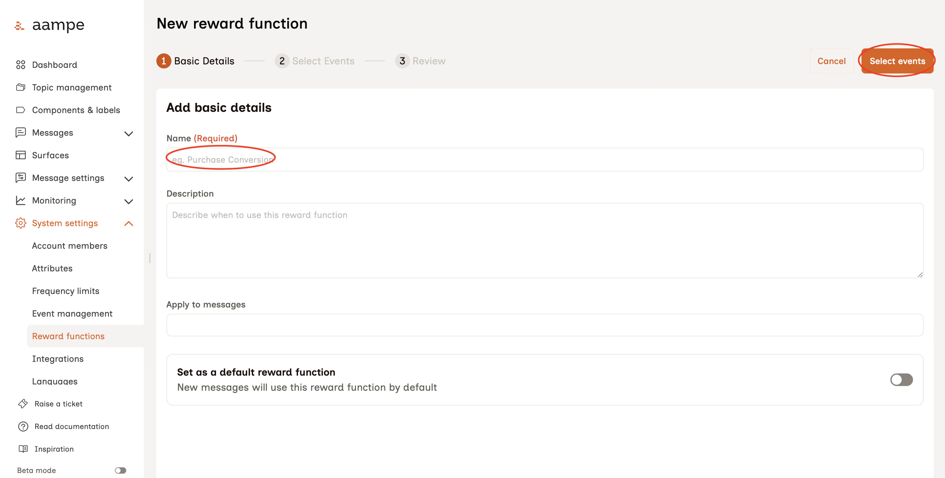Expand the Message settings chevron
This screenshot has height=478, width=945.
(129, 179)
